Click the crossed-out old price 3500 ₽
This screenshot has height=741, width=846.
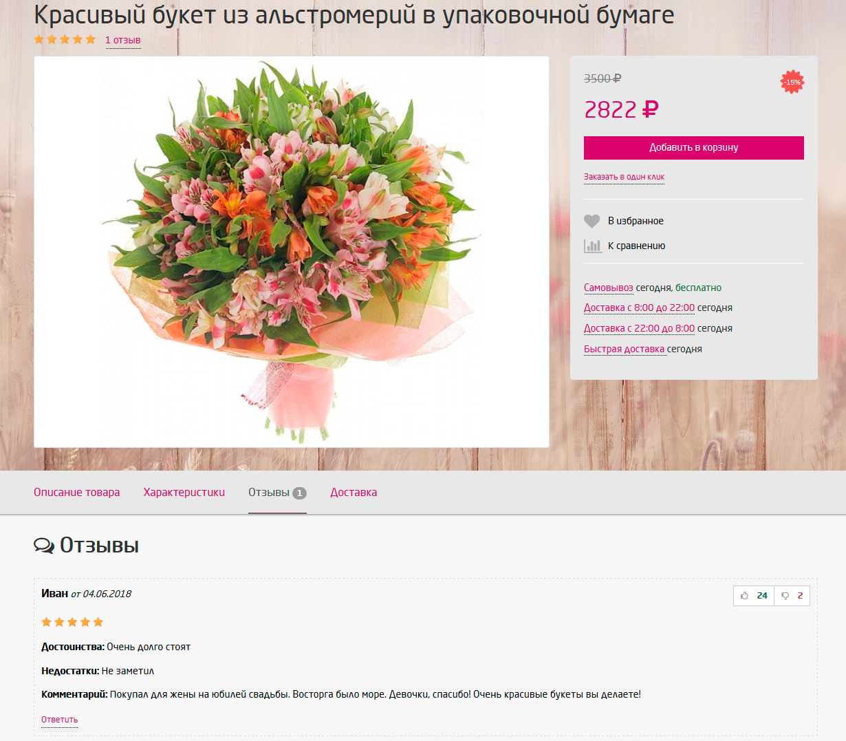603,78
